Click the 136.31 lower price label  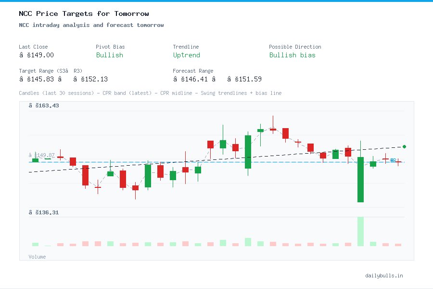click(x=44, y=212)
